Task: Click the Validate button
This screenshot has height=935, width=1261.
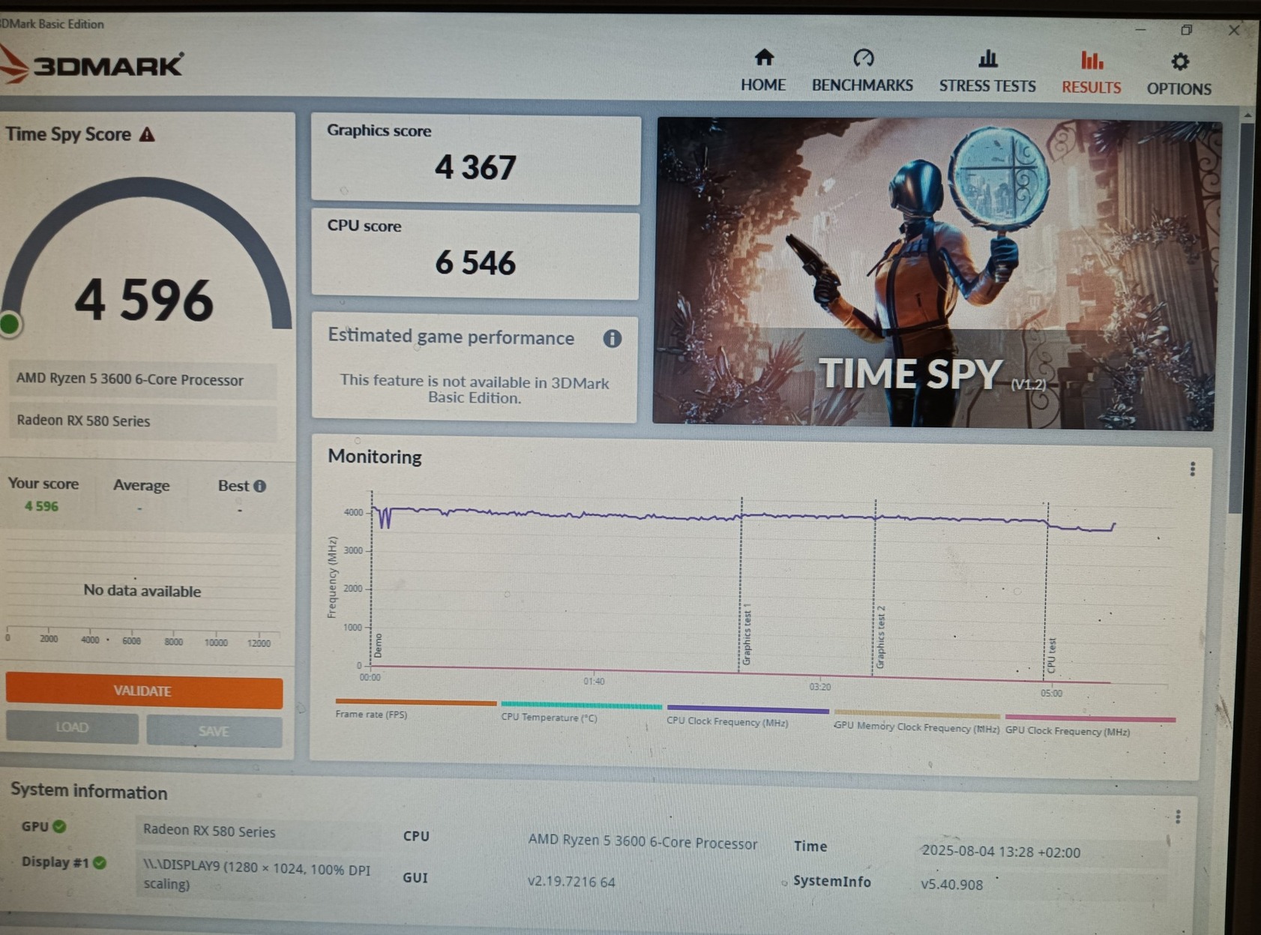Action: point(143,691)
